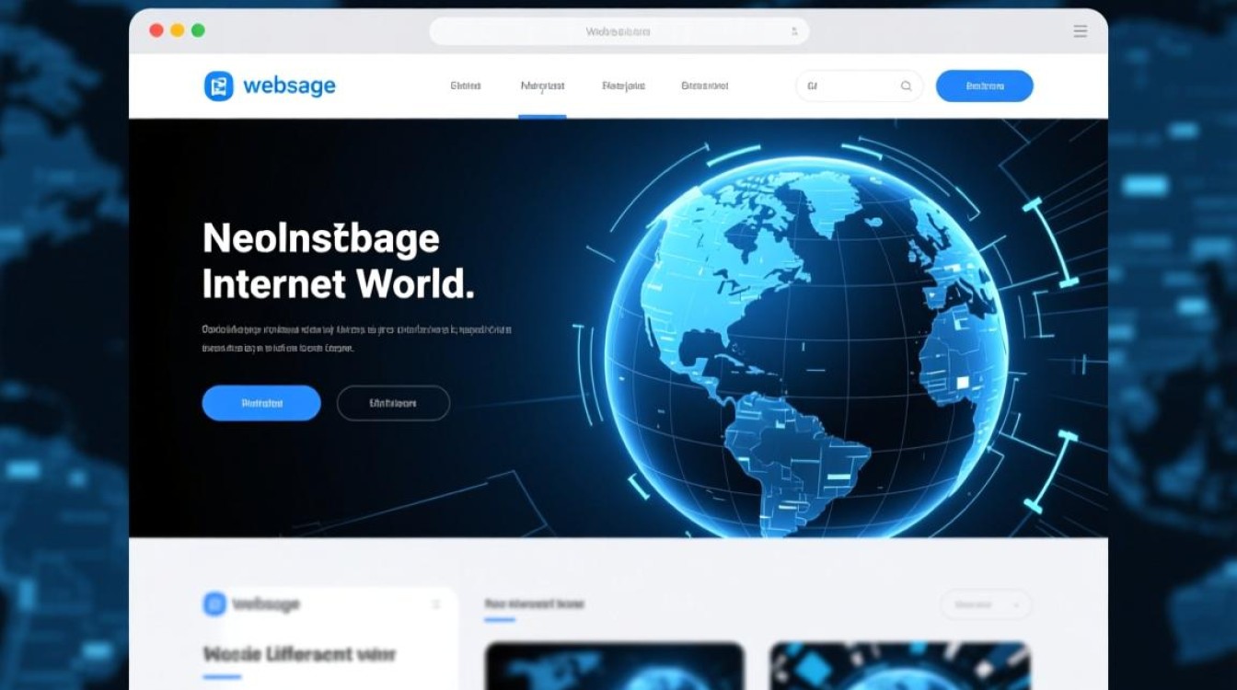
Task: Click the magnifier icon in the search box
Action: 906,86
